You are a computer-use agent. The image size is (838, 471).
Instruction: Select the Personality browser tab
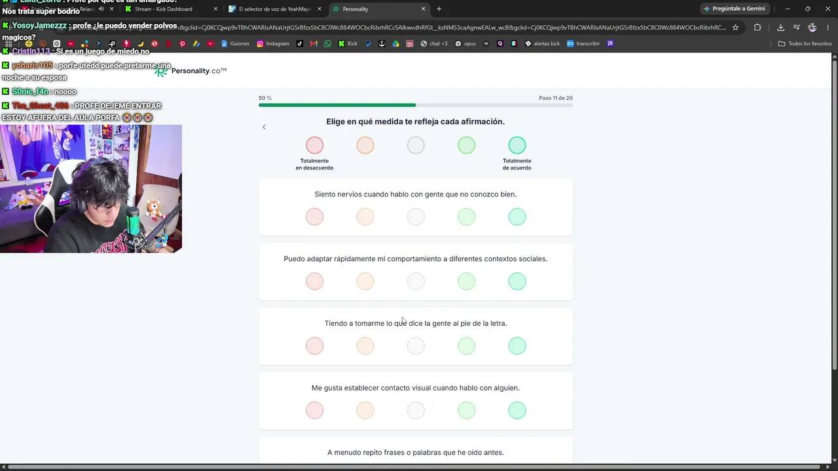(x=378, y=9)
